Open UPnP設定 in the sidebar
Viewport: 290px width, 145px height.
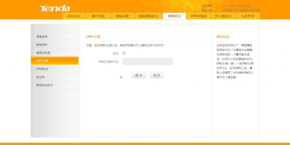tap(55, 69)
